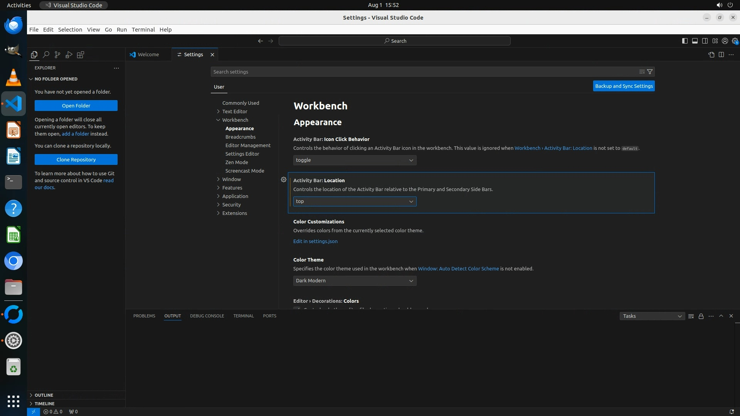This screenshot has height=416, width=740.
Task: Open the Extensions view icon
Action: coord(81,55)
